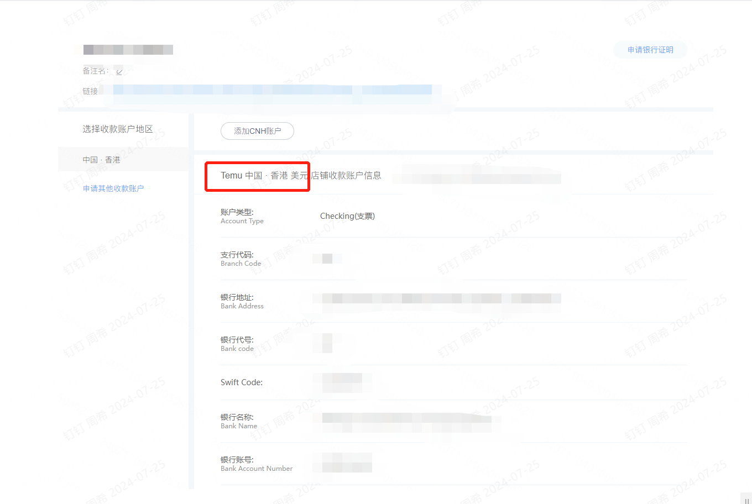Click the 银行地址 Bank Address label

[242, 301]
